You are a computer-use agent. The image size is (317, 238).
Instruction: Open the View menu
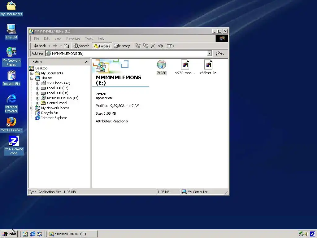(58, 38)
